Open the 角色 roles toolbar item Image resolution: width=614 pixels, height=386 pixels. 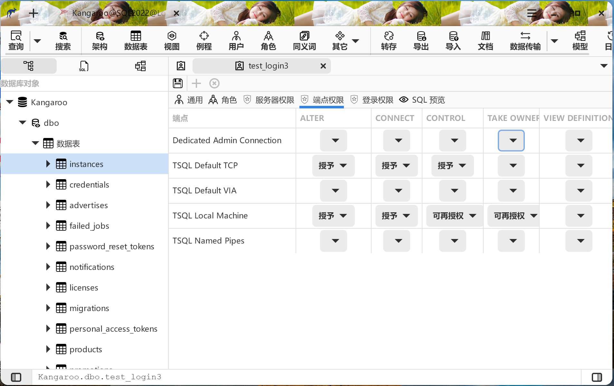[268, 41]
